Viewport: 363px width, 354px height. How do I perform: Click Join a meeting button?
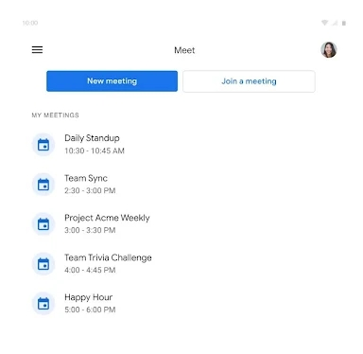pyautogui.click(x=249, y=81)
